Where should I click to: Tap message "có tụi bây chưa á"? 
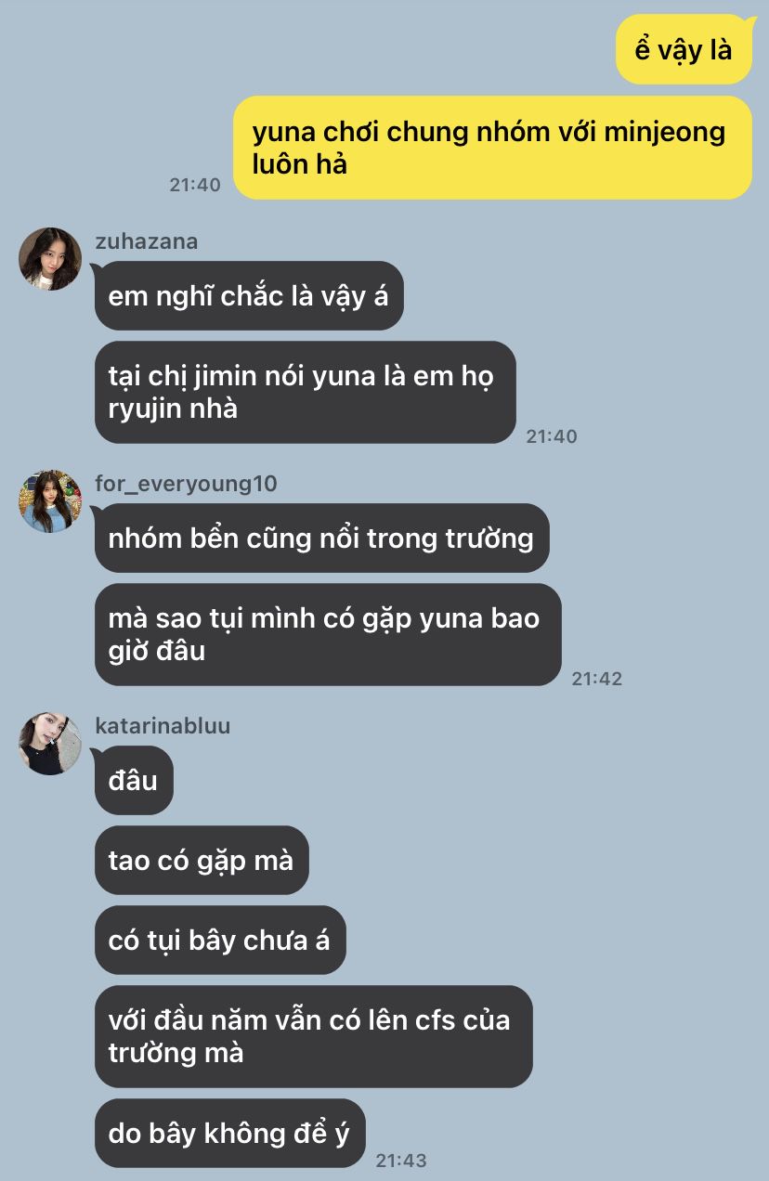(220, 940)
